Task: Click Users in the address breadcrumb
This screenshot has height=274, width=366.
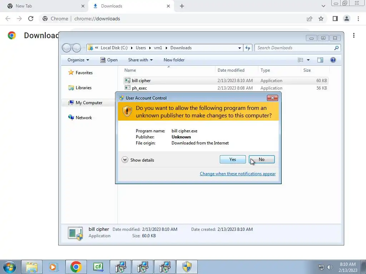Action: pyautogui.click(x=141, y=48)
